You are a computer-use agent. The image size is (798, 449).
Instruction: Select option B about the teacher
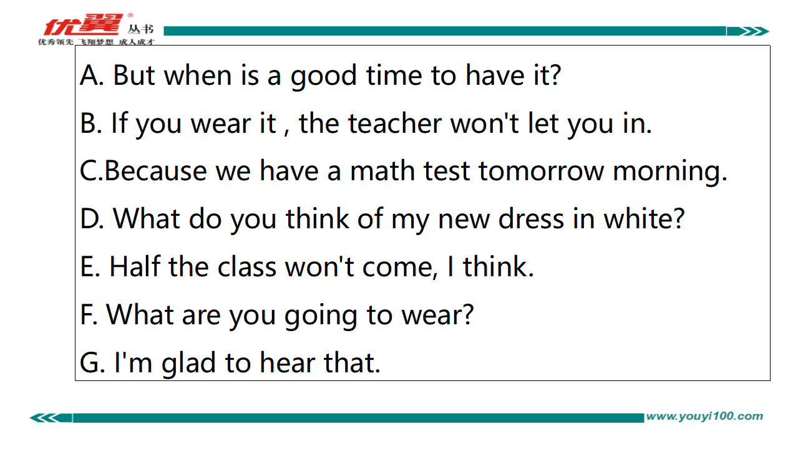pyautogui.click(x=366, y=123)
